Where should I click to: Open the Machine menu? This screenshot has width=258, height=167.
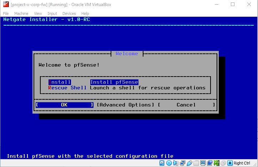coord(21,14)
